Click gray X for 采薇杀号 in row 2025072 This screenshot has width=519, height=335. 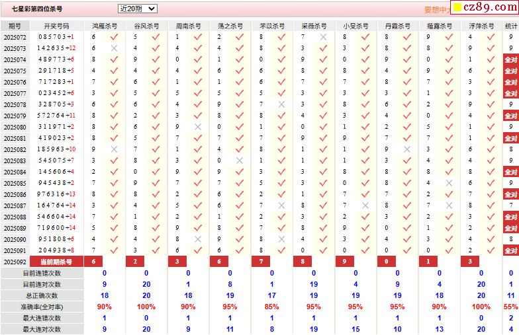[323, 37]
